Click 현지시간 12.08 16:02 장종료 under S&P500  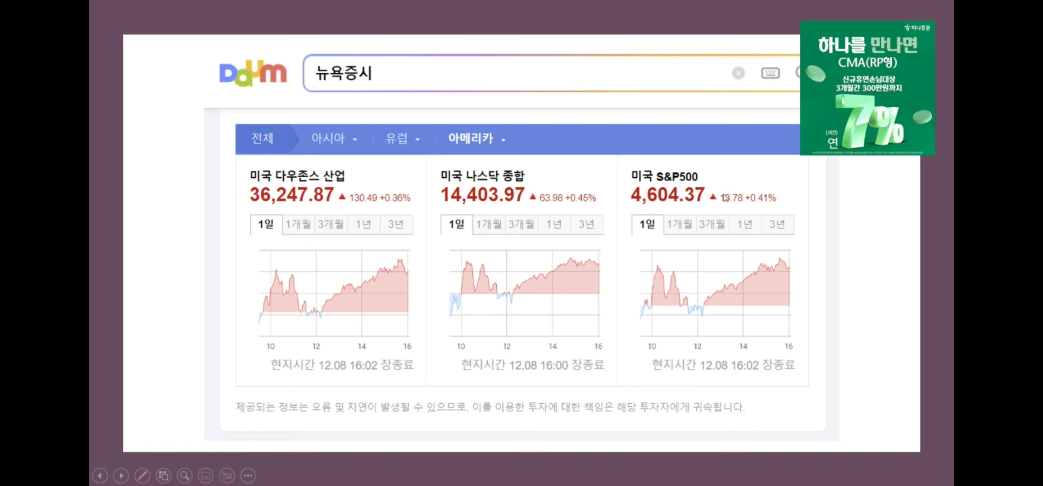(x=724, y=365)
